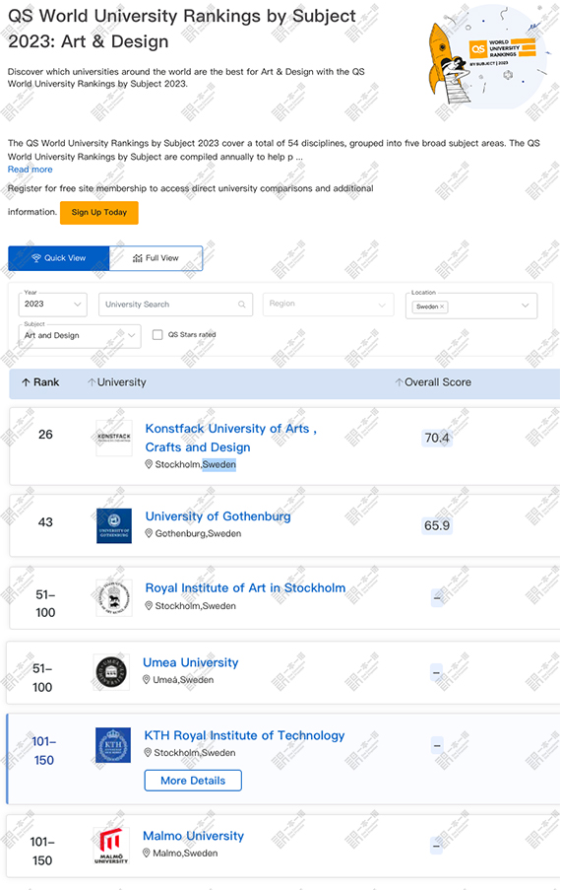Click the Gothenburg score 65.9
This screenshot has height=890, width=561.
pyautogui.click(x=437, y=525)
